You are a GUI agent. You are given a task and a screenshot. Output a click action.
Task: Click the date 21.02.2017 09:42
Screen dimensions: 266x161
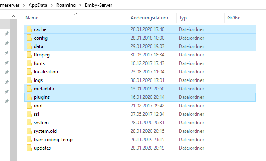point(148,106)
